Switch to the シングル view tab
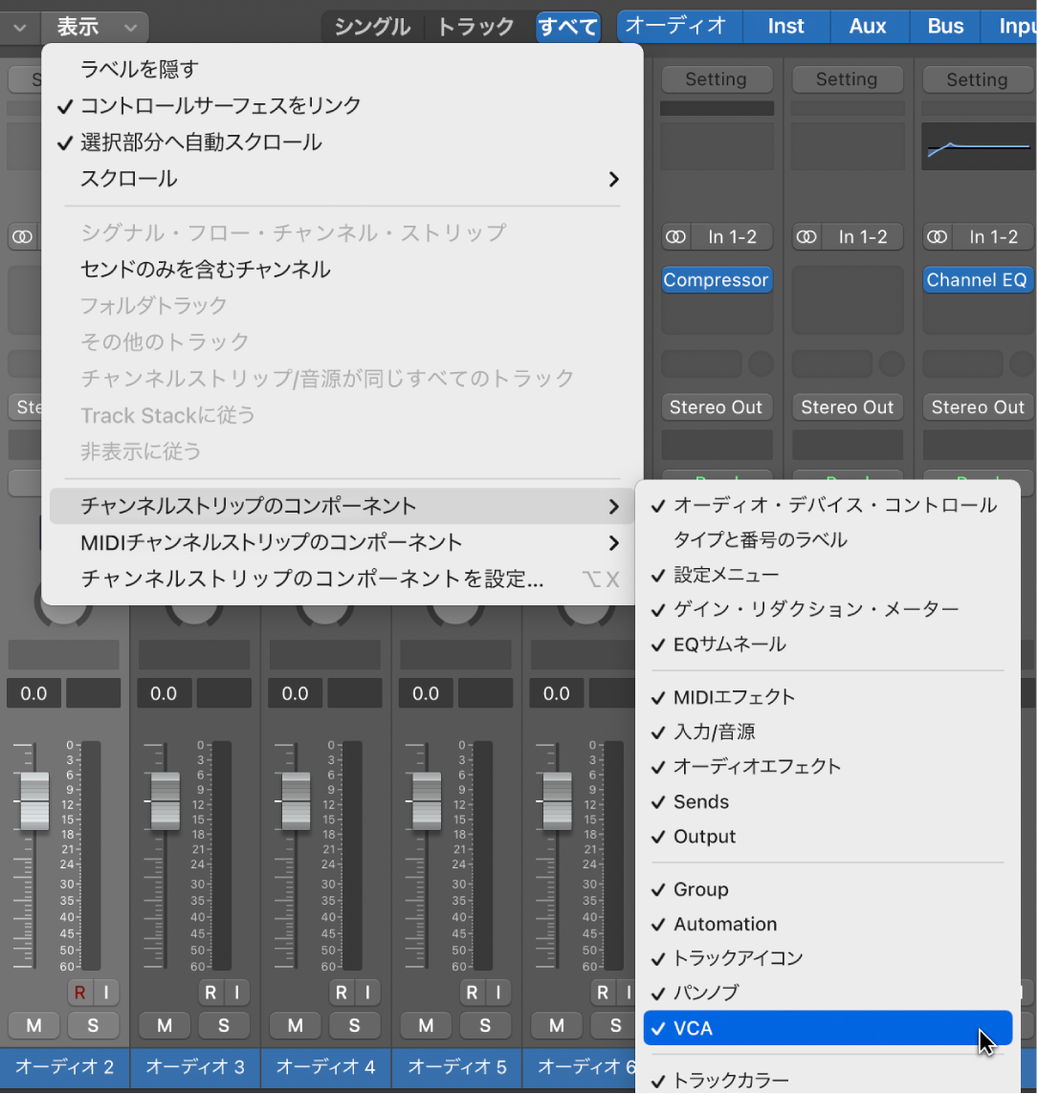1038x1094 pixels. coord(372,27)
